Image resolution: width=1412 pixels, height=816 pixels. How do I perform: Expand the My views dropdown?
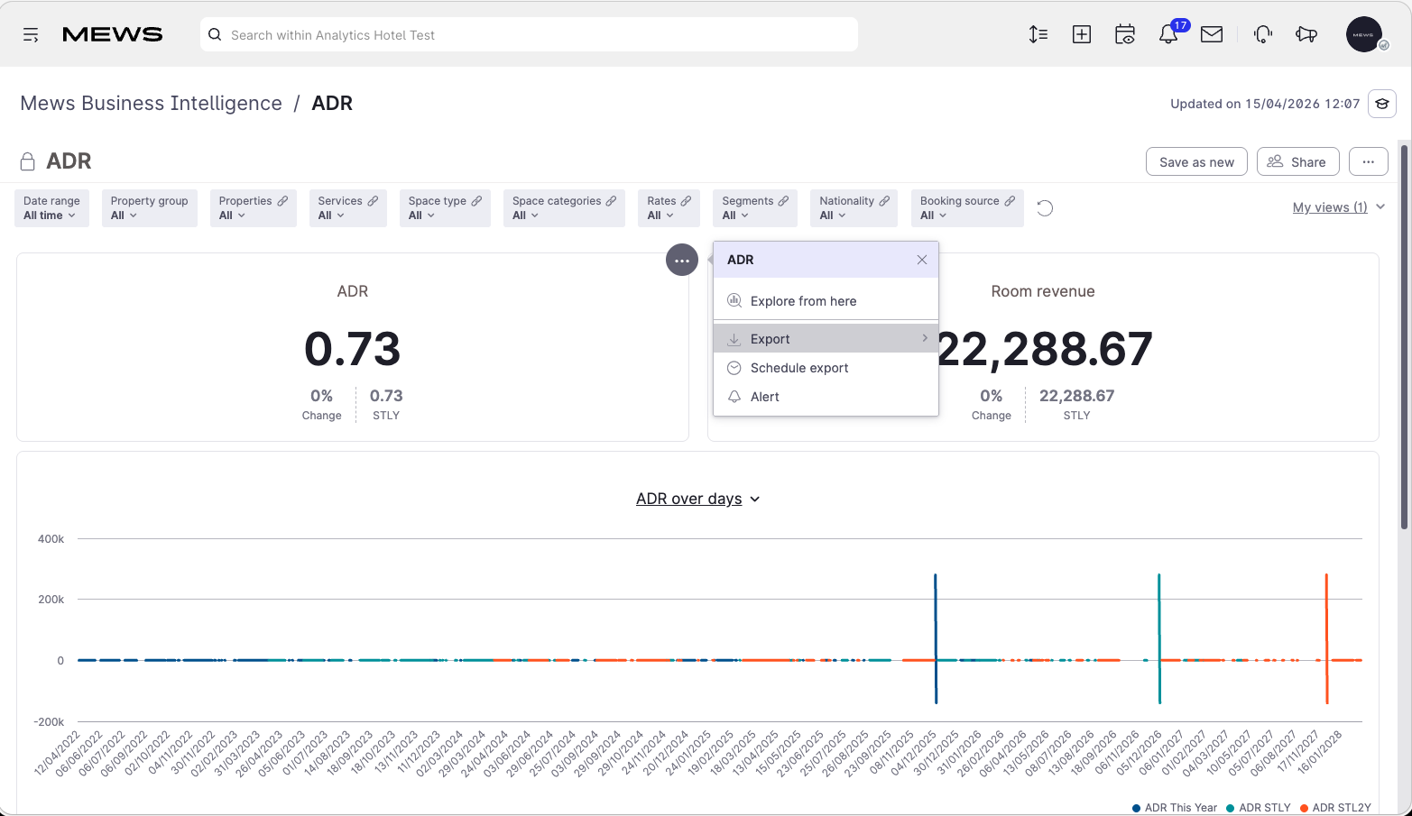click(x=1339, y=207)
